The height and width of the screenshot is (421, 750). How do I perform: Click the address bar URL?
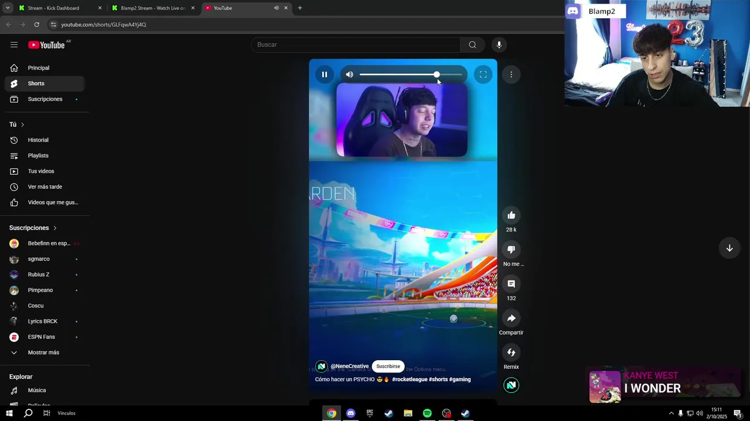(x=104, y=25)
